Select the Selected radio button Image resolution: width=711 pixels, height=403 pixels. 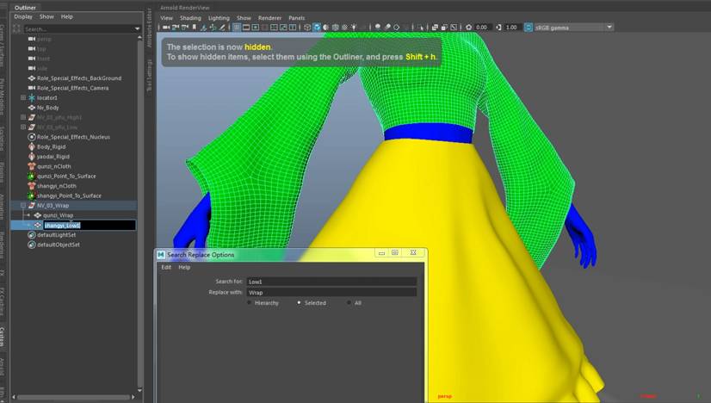[299, 303]
